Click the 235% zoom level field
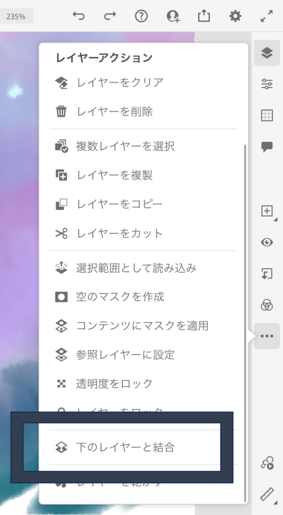 tap(16, 16)
